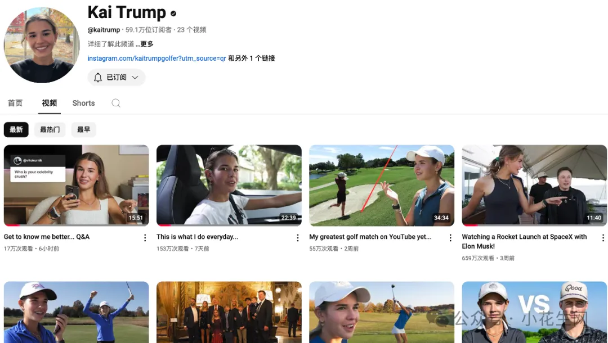The height and width of the screenshot is (343, 608).
Task: Open more options for Rocket Launch at SpaceX video
Action: pos(603,238)
